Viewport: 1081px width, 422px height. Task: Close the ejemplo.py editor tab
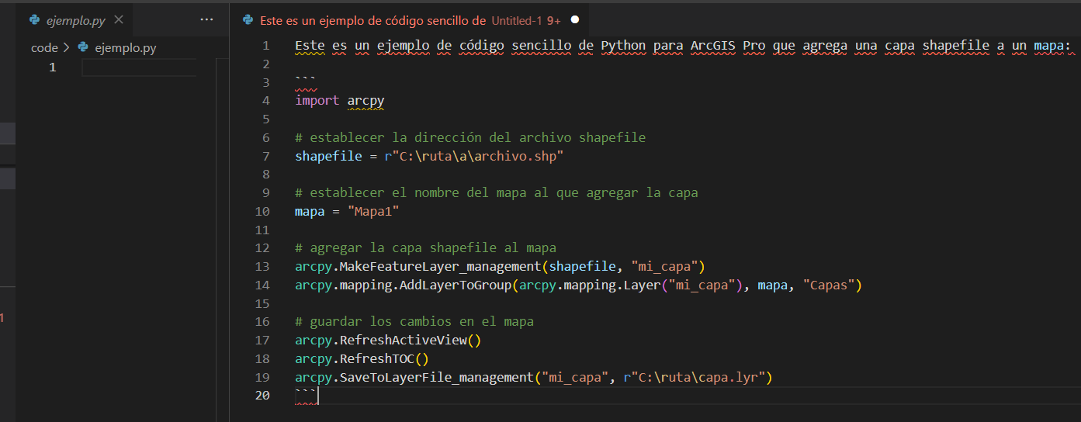[x=119, y=20]
